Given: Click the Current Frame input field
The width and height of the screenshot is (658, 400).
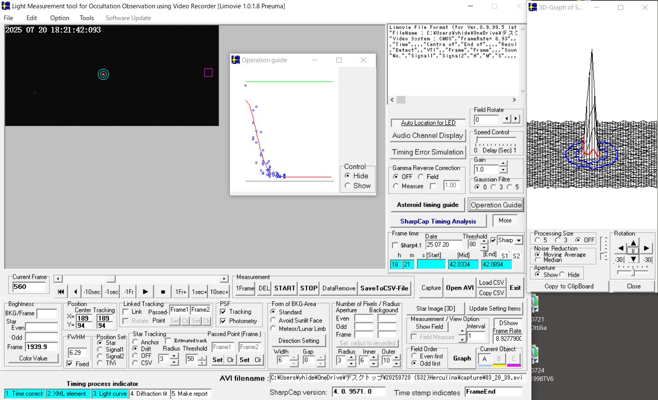Looking at the screenshot, I should coord(29,287).
